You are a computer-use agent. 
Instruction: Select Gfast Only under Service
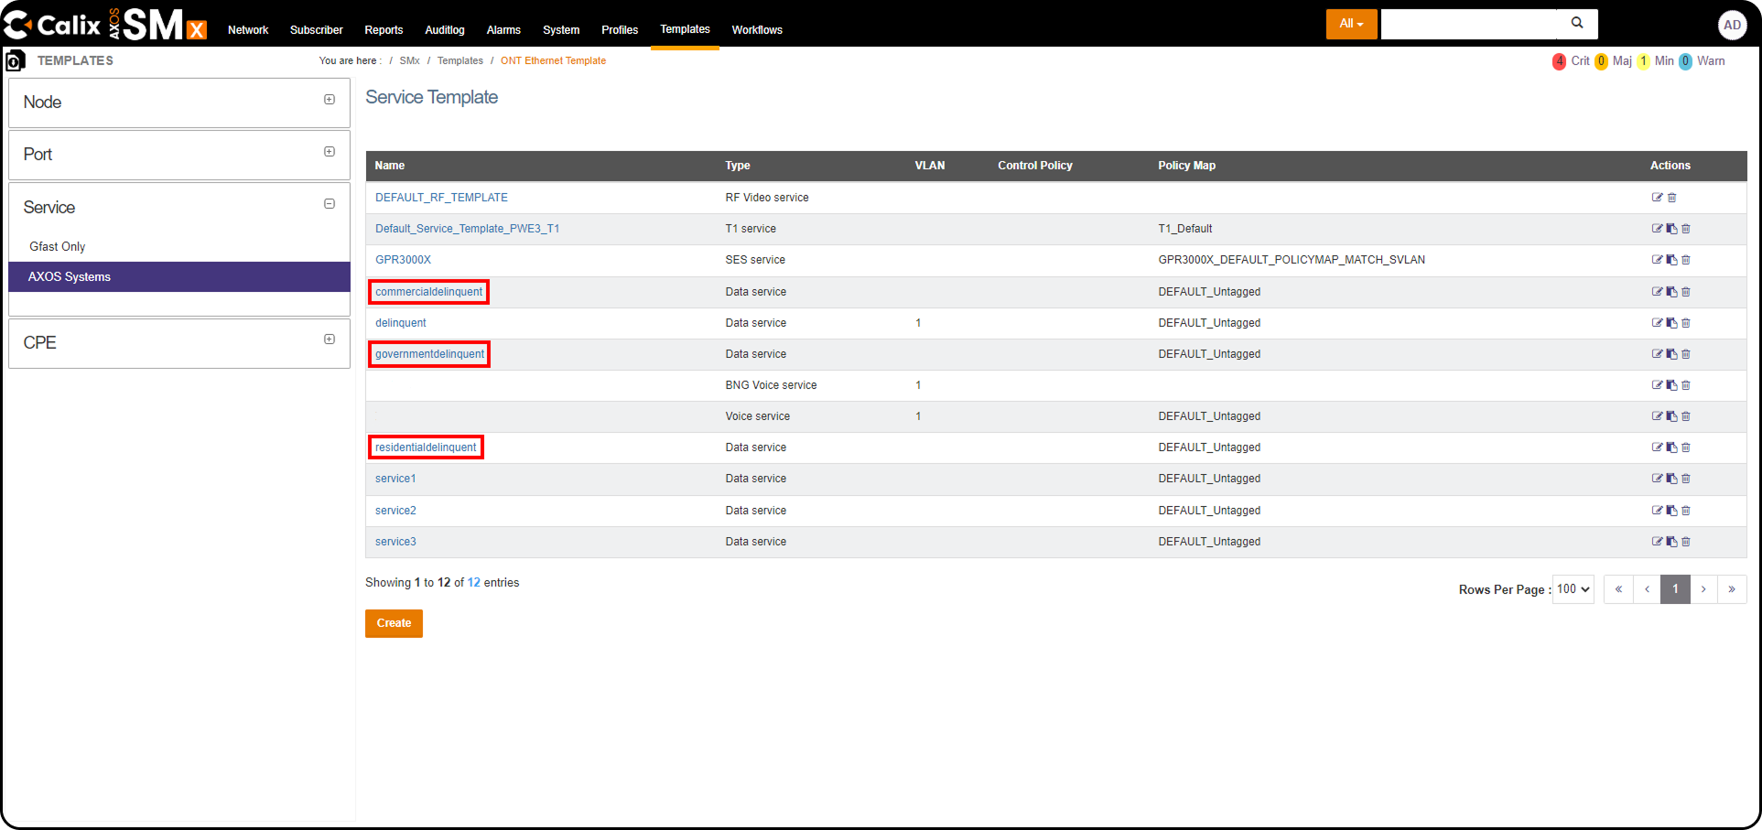57,247
